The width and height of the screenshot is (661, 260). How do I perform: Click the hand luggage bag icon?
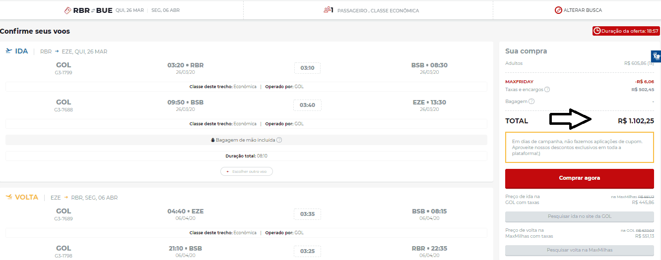[213, 140]
